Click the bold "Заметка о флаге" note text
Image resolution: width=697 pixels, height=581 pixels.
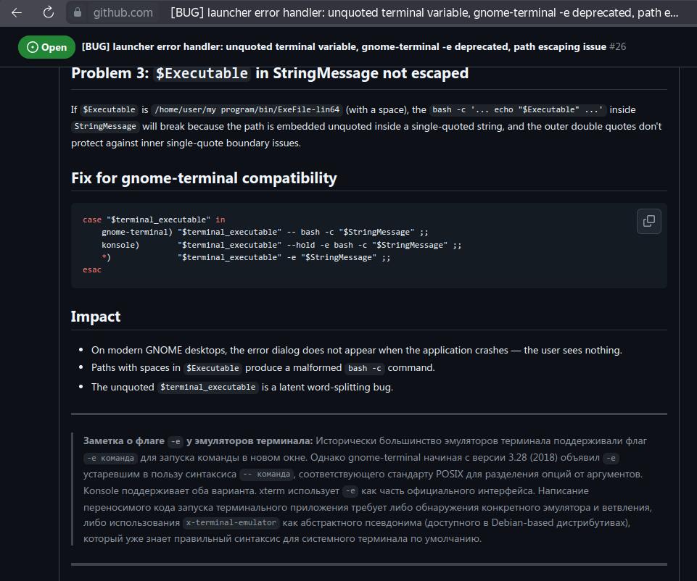coord(123,440)
